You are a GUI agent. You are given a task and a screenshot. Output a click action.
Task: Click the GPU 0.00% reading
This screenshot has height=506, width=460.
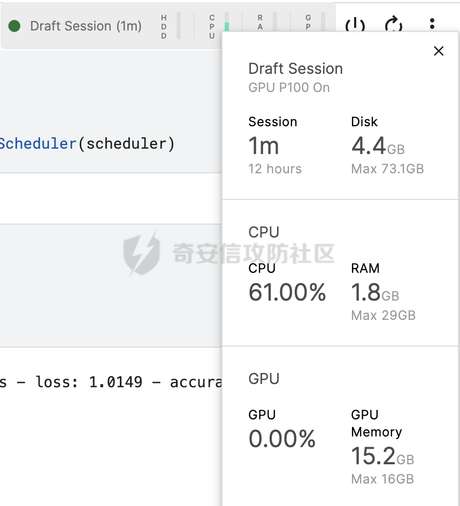click(x=282, y=439)
